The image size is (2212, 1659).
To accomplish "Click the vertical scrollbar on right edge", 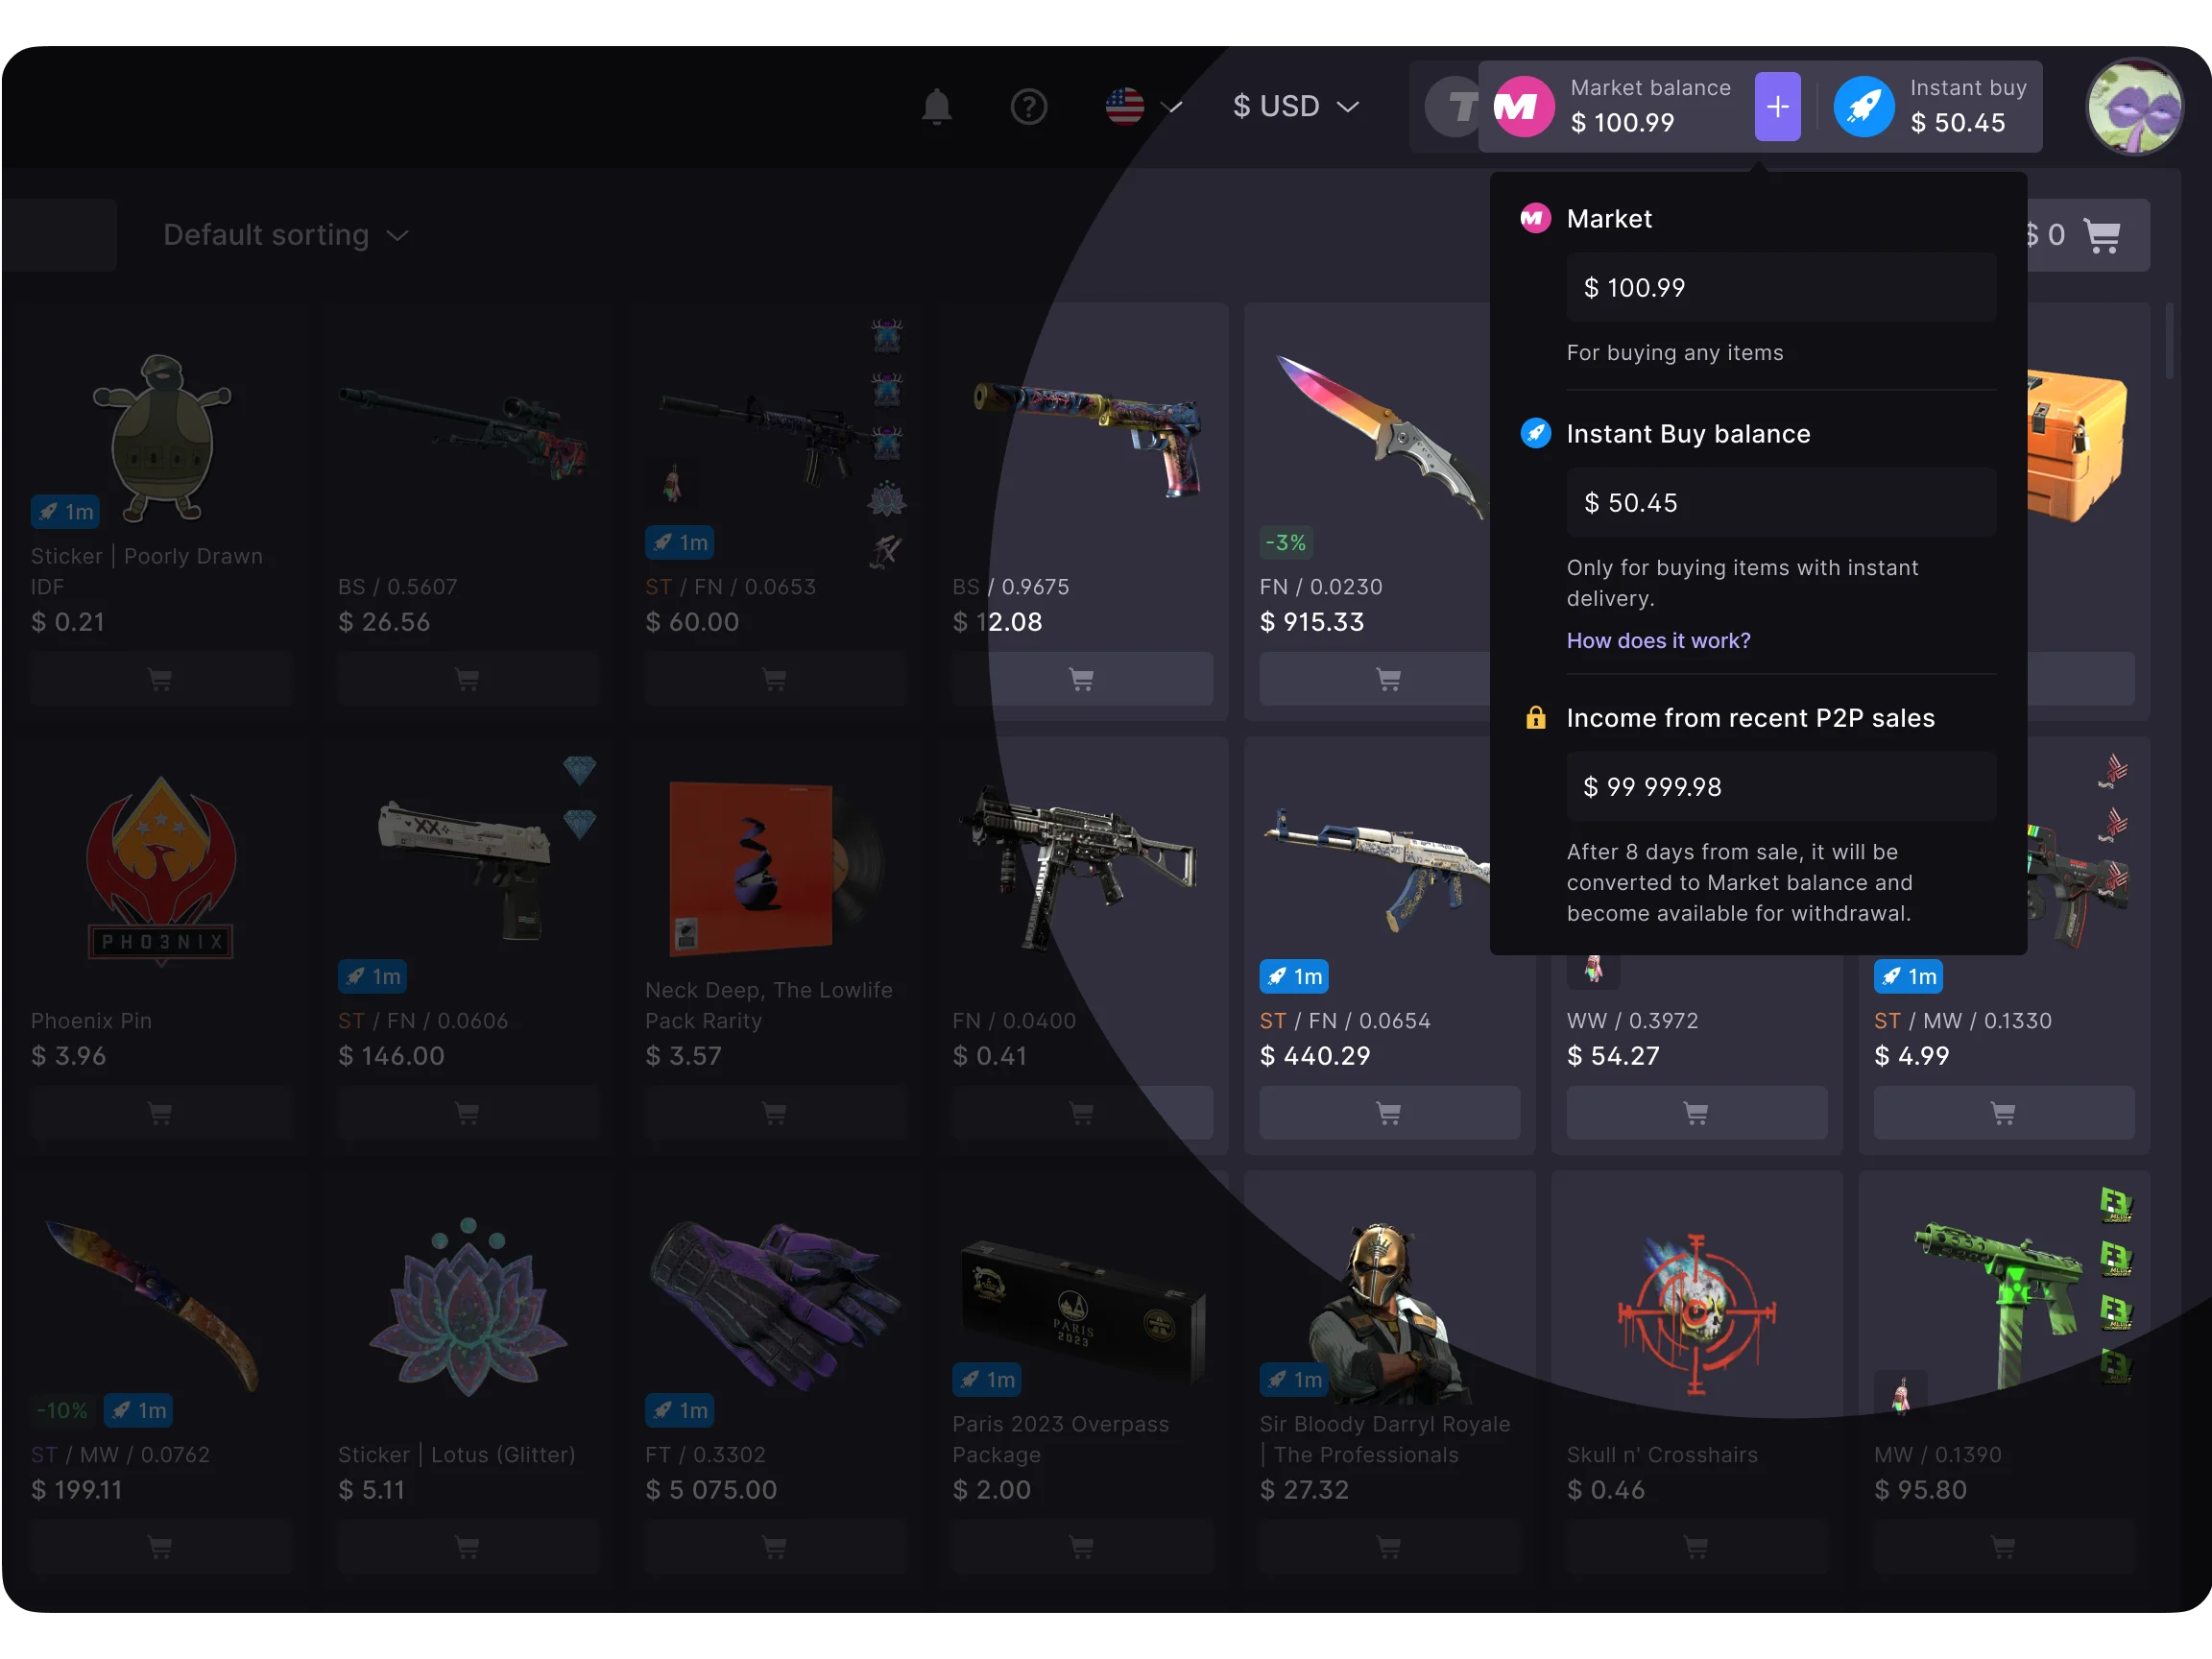I will coord(2169,340).
